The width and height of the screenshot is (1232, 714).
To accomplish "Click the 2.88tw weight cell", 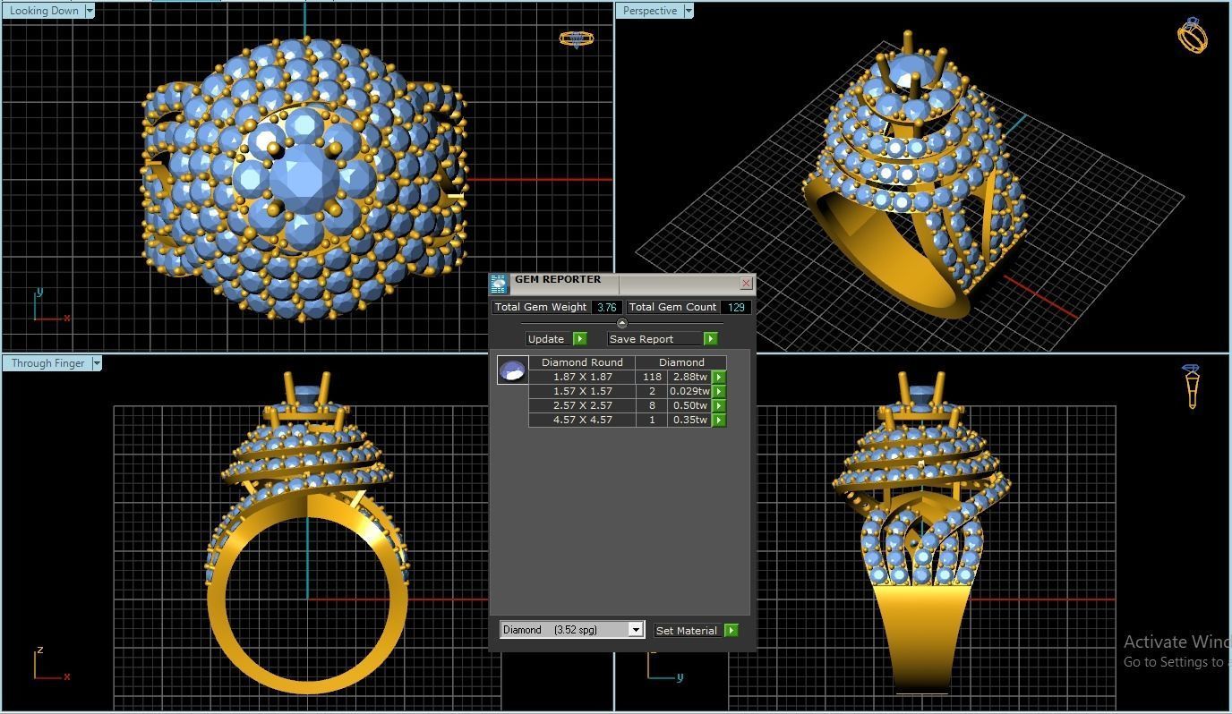I will tap(689, 377).
